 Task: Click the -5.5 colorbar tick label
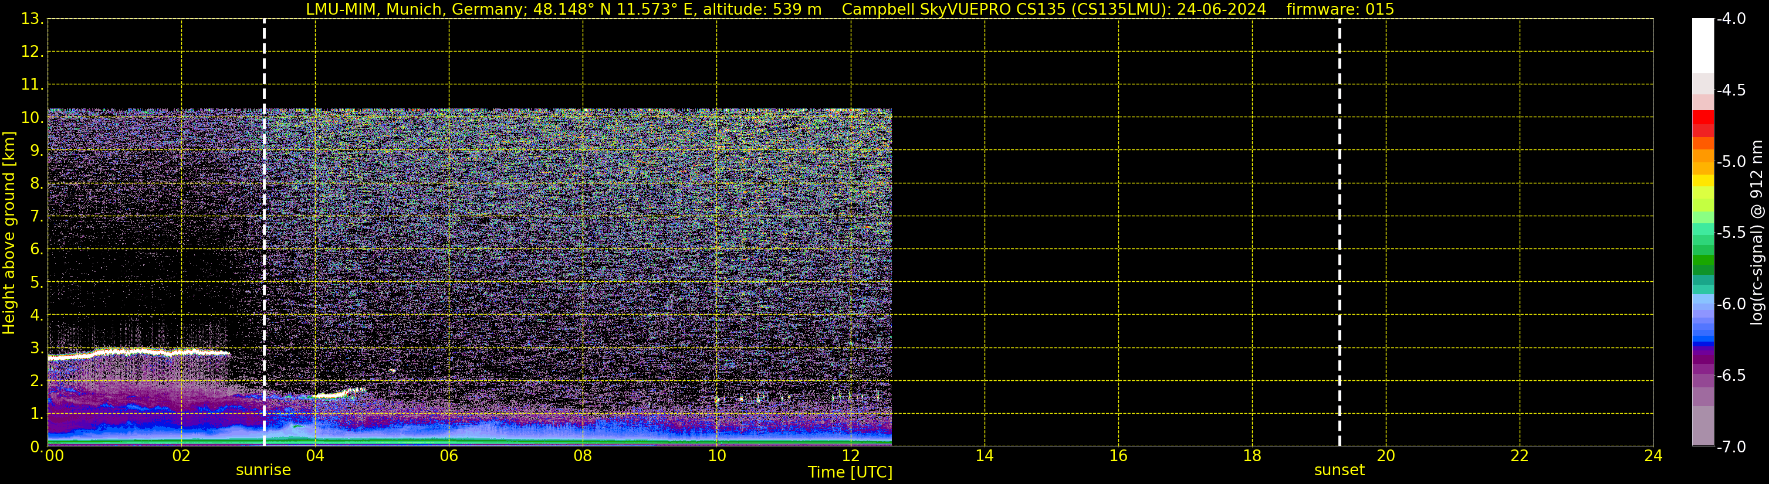point(1730,233)
